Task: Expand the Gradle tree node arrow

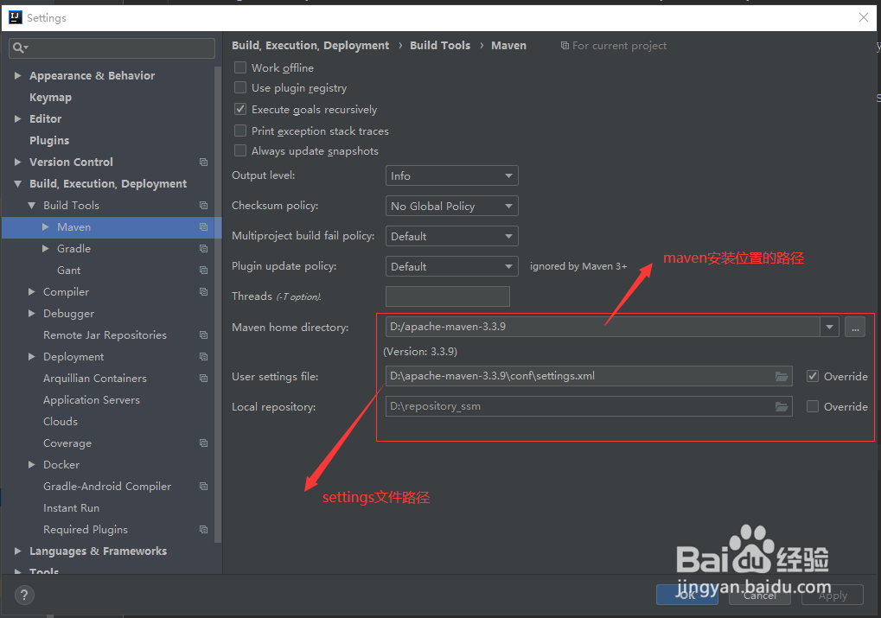Action: pos(46,249)
